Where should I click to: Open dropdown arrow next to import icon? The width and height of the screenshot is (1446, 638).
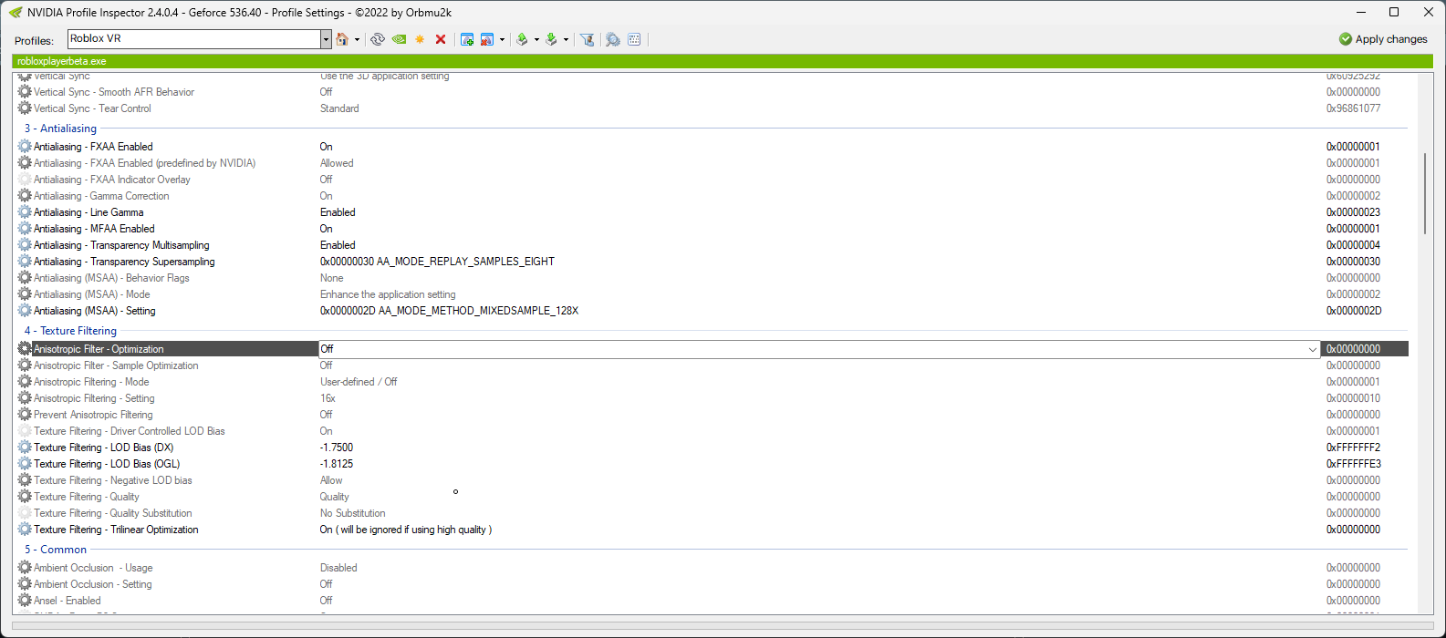point(566,39)
